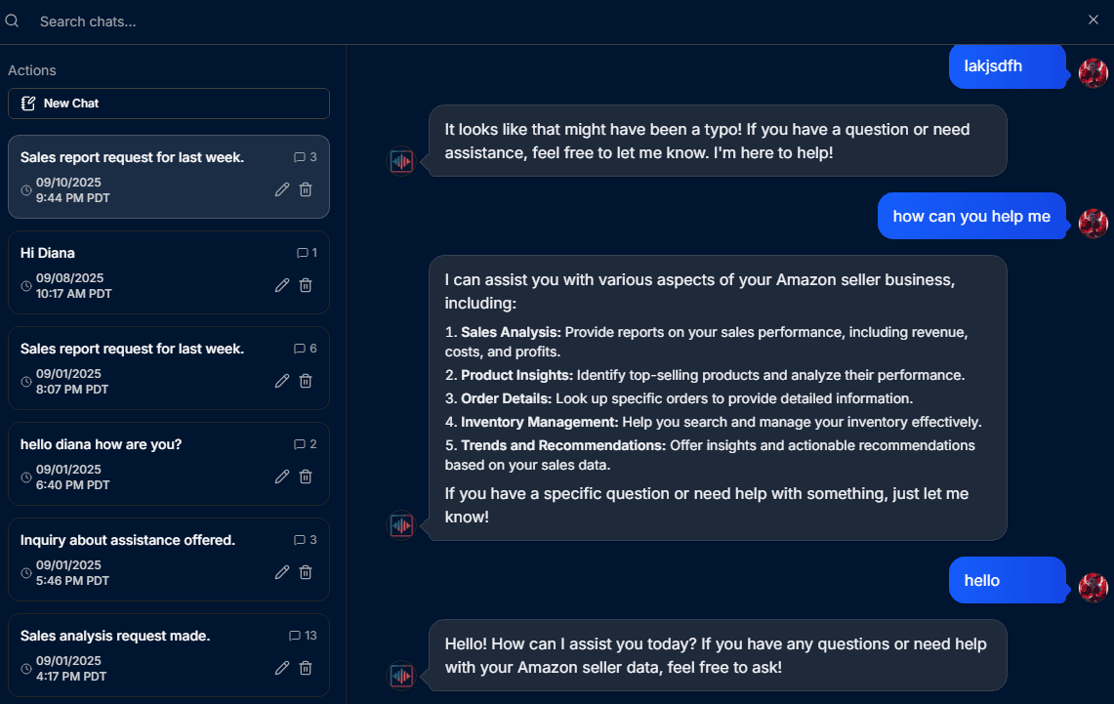This screenshot has width=1114, height=704.
Task: Edit the Inquiry about assistance offered chat
Action: 282,572
